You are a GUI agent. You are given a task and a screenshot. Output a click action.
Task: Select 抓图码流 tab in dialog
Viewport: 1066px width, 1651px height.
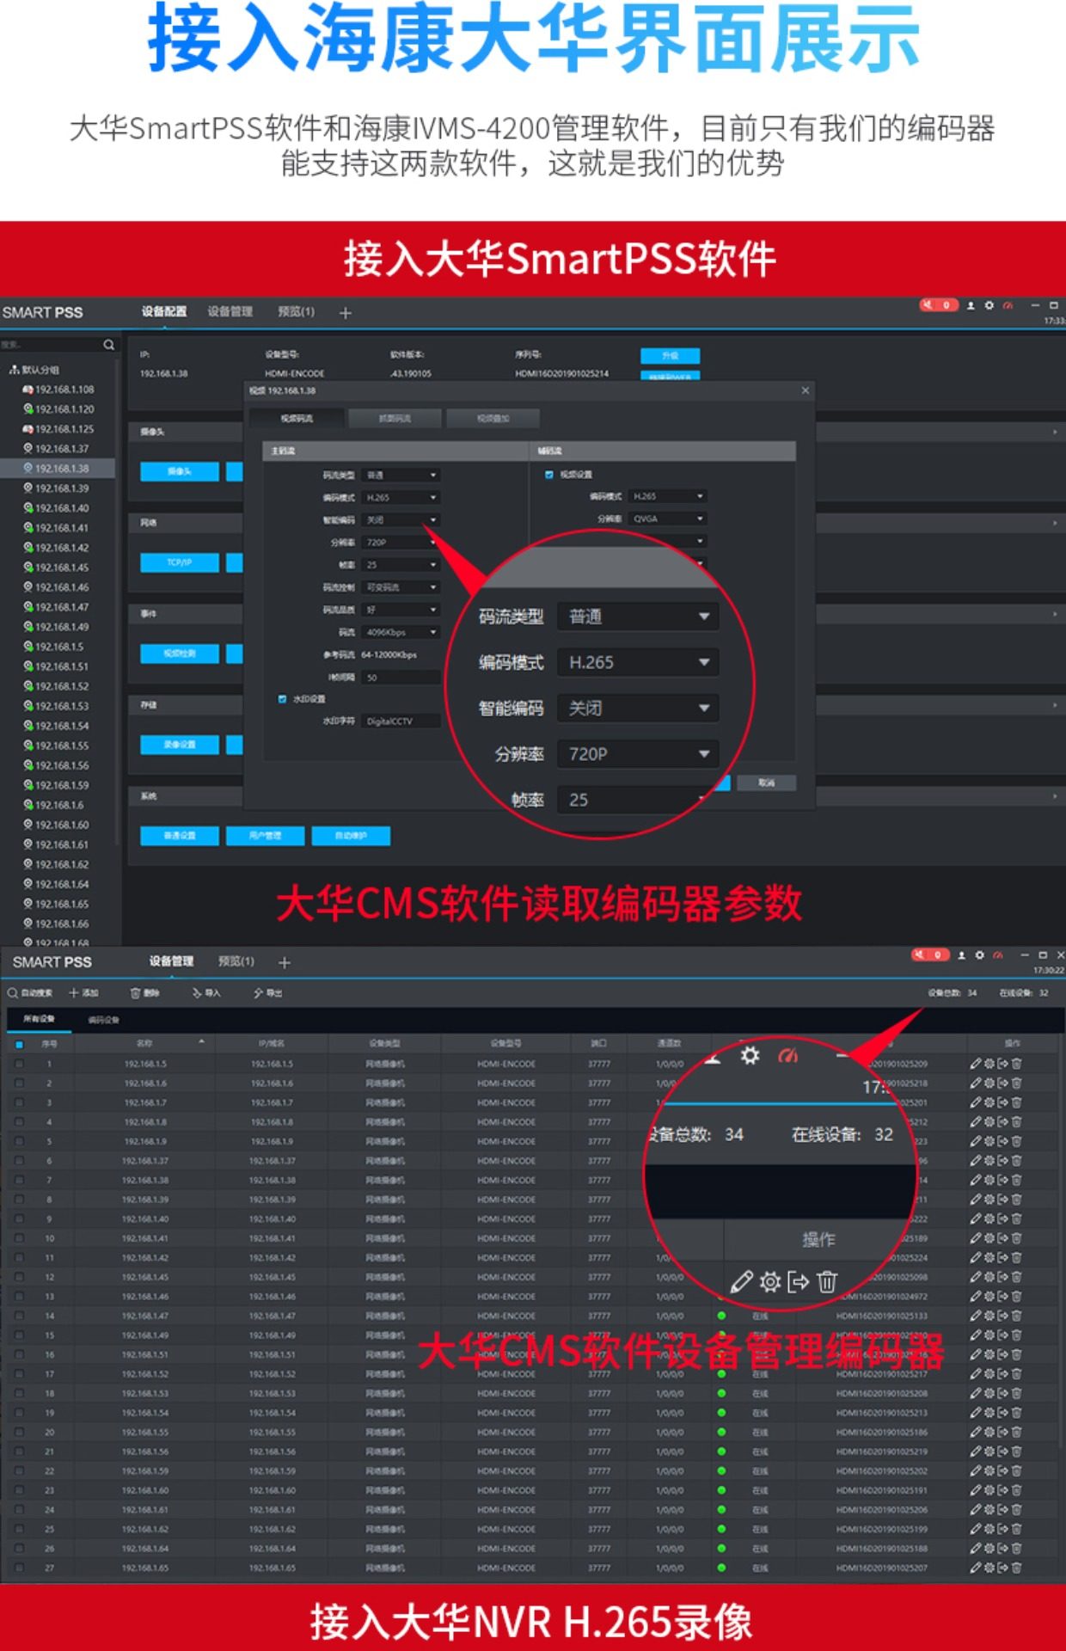point(395,419)
